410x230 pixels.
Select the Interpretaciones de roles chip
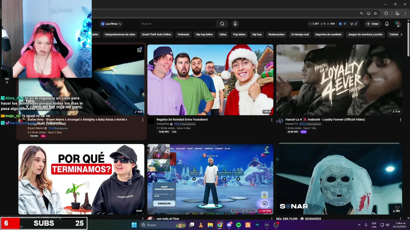(120, 34)
